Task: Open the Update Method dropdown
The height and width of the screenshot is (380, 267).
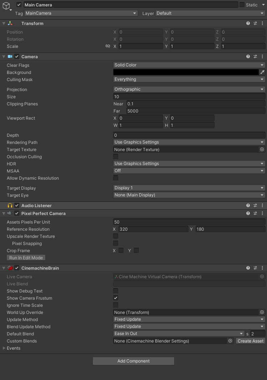Action: [189, 319]
